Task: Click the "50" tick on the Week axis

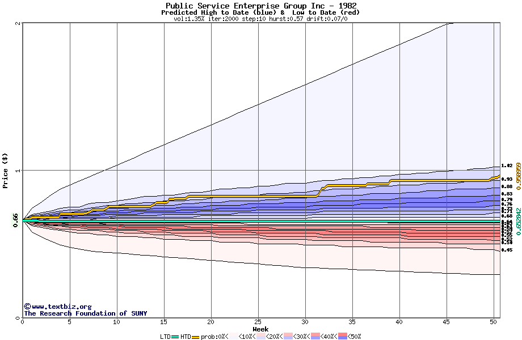Action: (x=494, y=322)
